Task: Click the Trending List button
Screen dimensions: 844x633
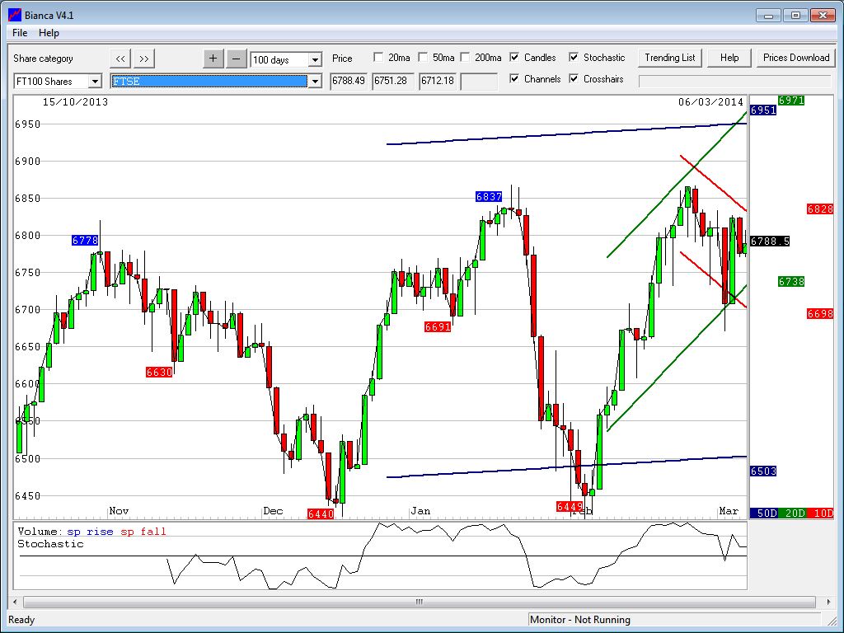Action: 669,58
